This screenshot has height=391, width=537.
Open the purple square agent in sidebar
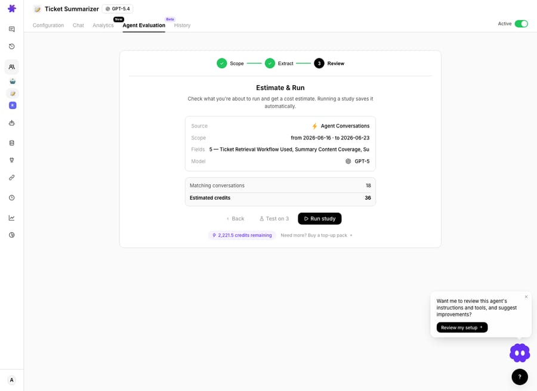13,105
